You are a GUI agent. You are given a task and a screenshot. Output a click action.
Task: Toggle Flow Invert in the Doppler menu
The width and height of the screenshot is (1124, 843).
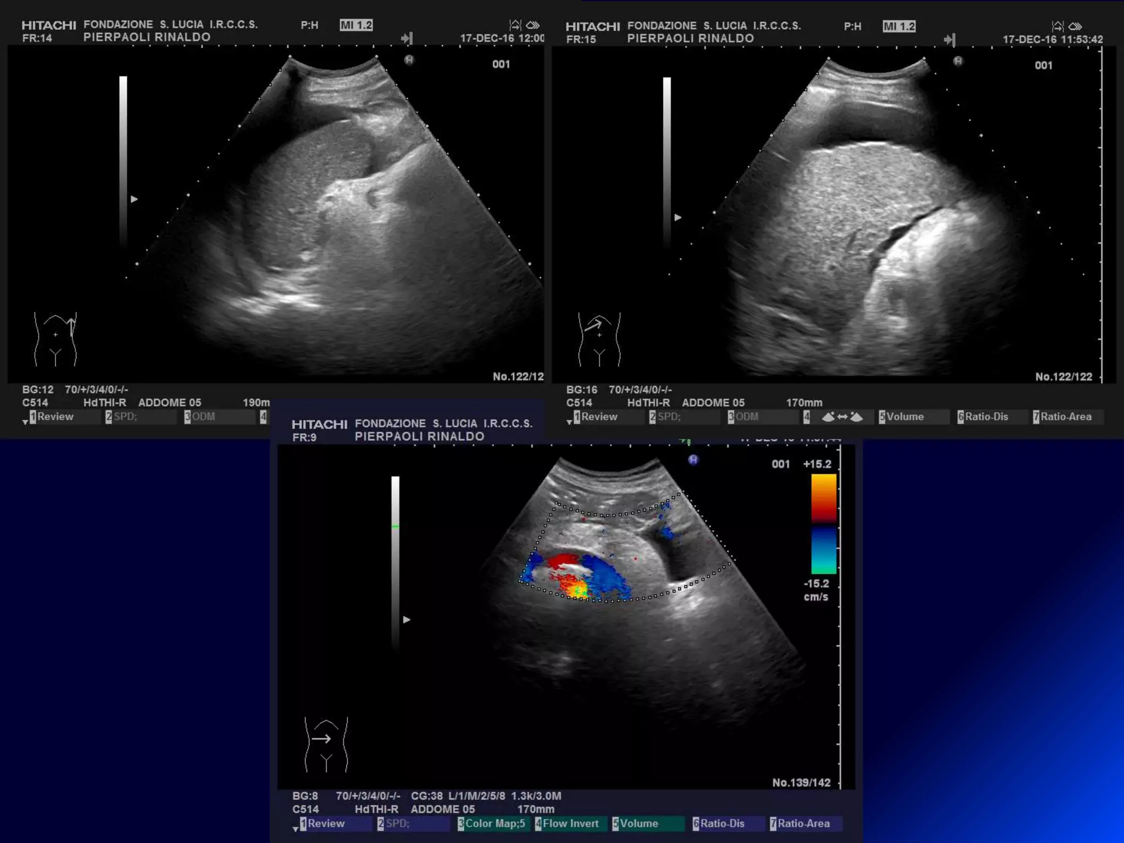[570, 824]
